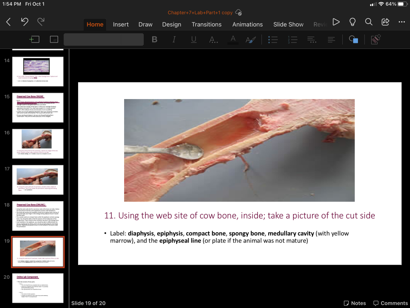Image resolution: width=410 pixels, height=308 pixels.
Task: Tap the Share icon
Action: click(x=386, y=22)
